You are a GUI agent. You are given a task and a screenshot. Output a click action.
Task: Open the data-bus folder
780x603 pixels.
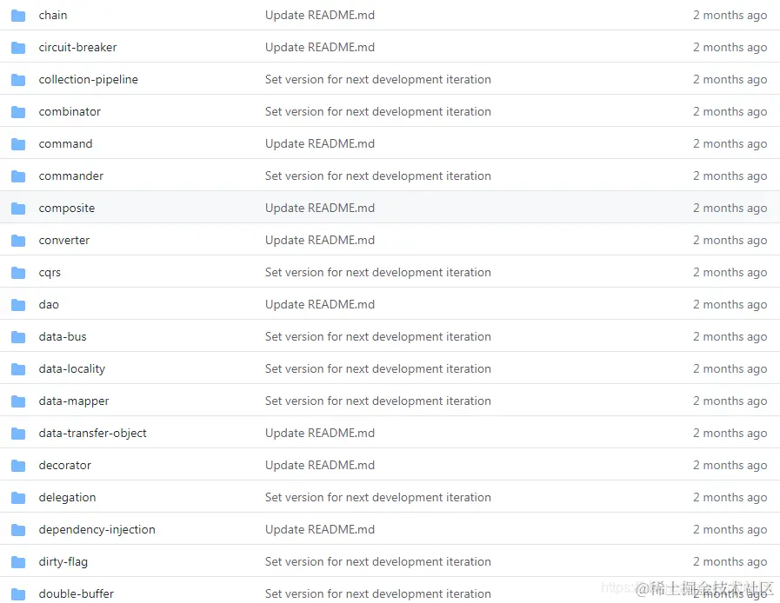63,336
